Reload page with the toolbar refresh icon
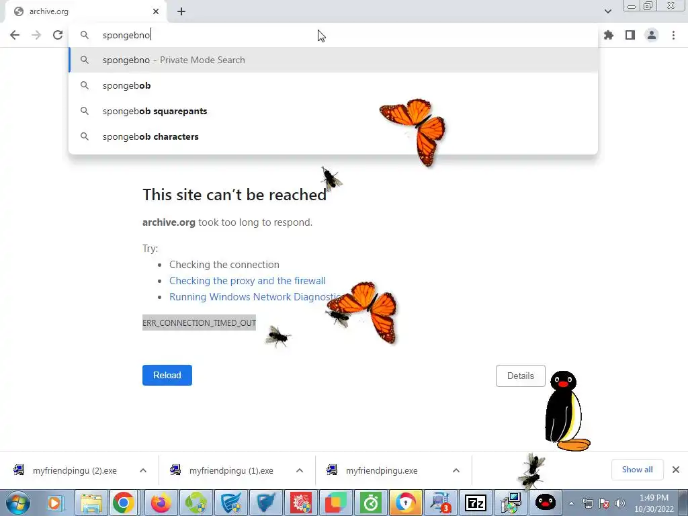This screenshot has height=516, width=688. click(58, 35)
